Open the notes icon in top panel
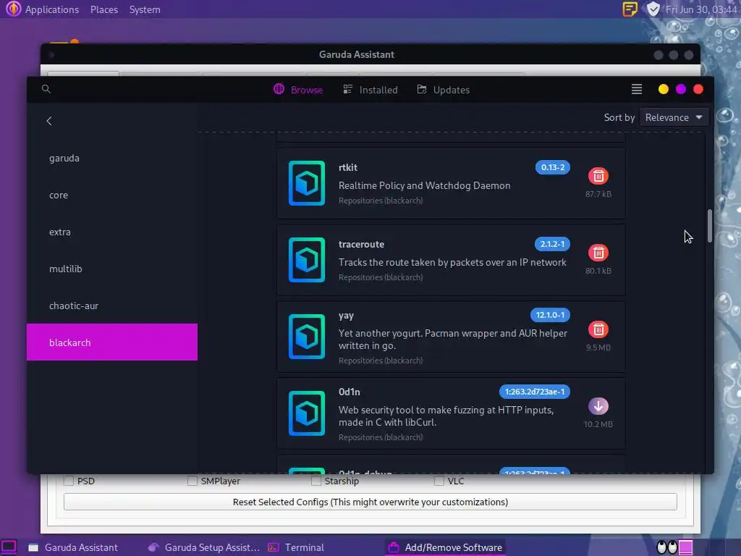Image resolution: width=741 pixels, height=556 pixels. (630, 9)
